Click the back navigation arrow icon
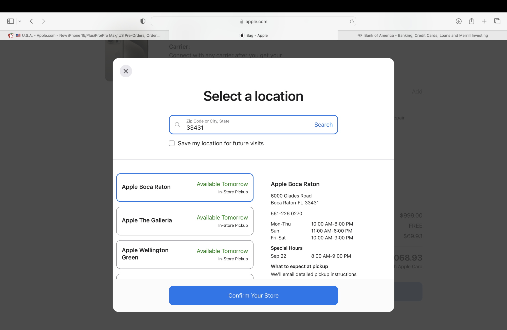 31,21
